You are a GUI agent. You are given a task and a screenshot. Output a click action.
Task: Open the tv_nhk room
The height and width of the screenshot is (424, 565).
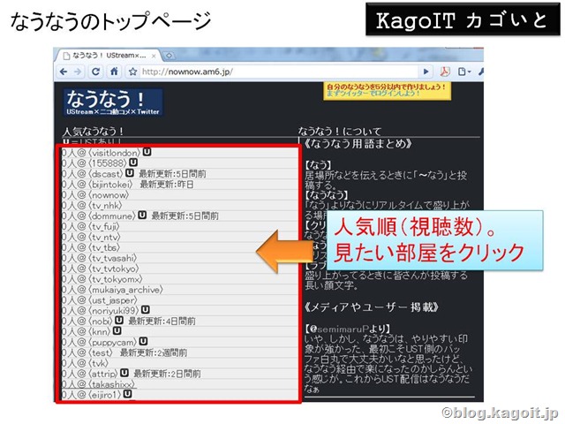(x=106, y=206)
